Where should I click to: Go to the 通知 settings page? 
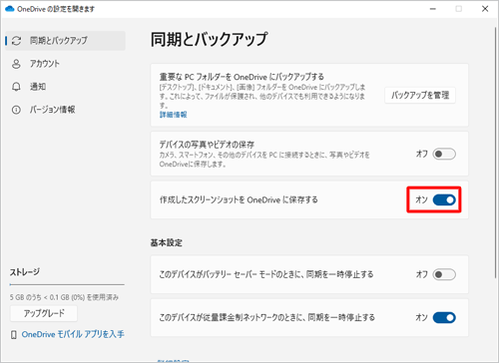(66, 87)
